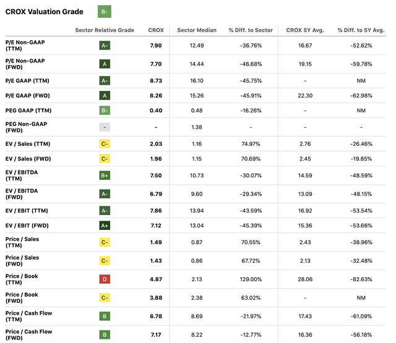Click the B grade badge for Price / Cash Flow (FWD)
This screenshot has width=396, height=343.
point(105,335)
